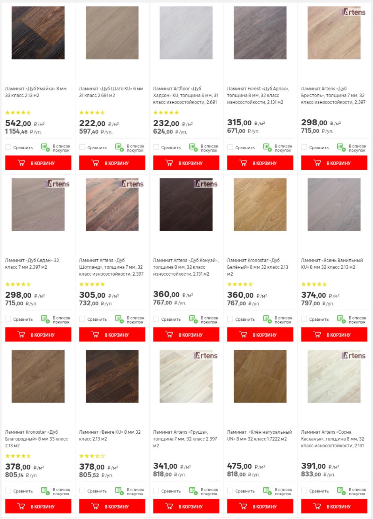Screen dimensions: 373x519
Task: Click shopping list icon for «Дуб Седан»
Action: click(x=45, y=319)
